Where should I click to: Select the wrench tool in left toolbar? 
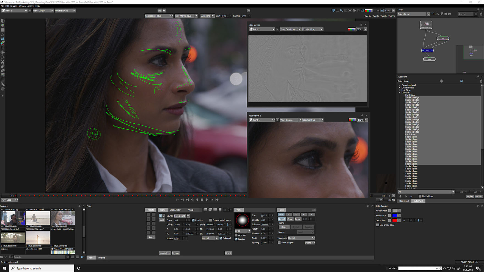coord(2,84)
